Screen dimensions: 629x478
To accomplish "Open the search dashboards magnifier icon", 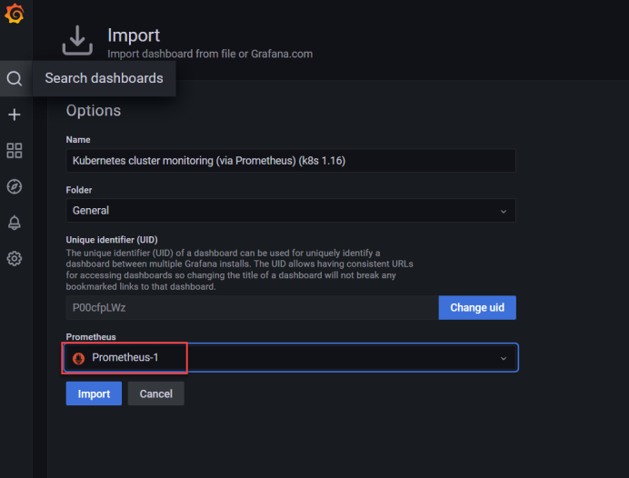I will coord(15,79).
